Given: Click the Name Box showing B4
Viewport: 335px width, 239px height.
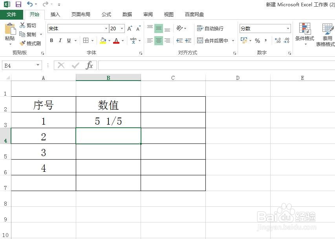Looking at the screenshot, I should 22,65.
